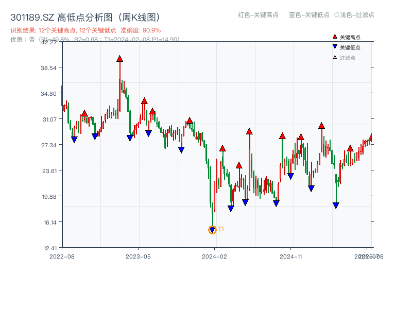The image size is (412, 309).
Task: Click the 浅色-过滤点 header text
Action: [x=357, y=15]
